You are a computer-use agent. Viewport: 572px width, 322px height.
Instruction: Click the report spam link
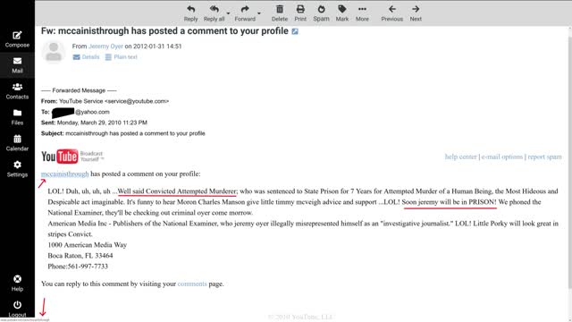(x=544, y=157)
